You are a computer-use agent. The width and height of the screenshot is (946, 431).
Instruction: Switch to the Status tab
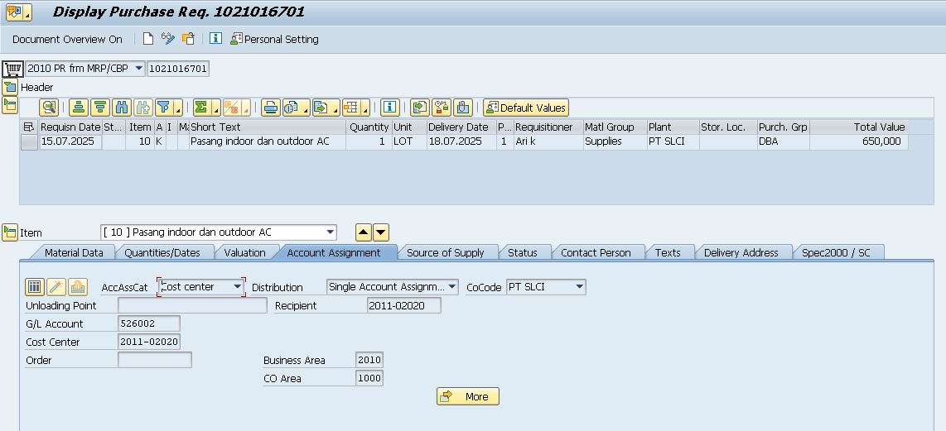(x=523, y=252)
